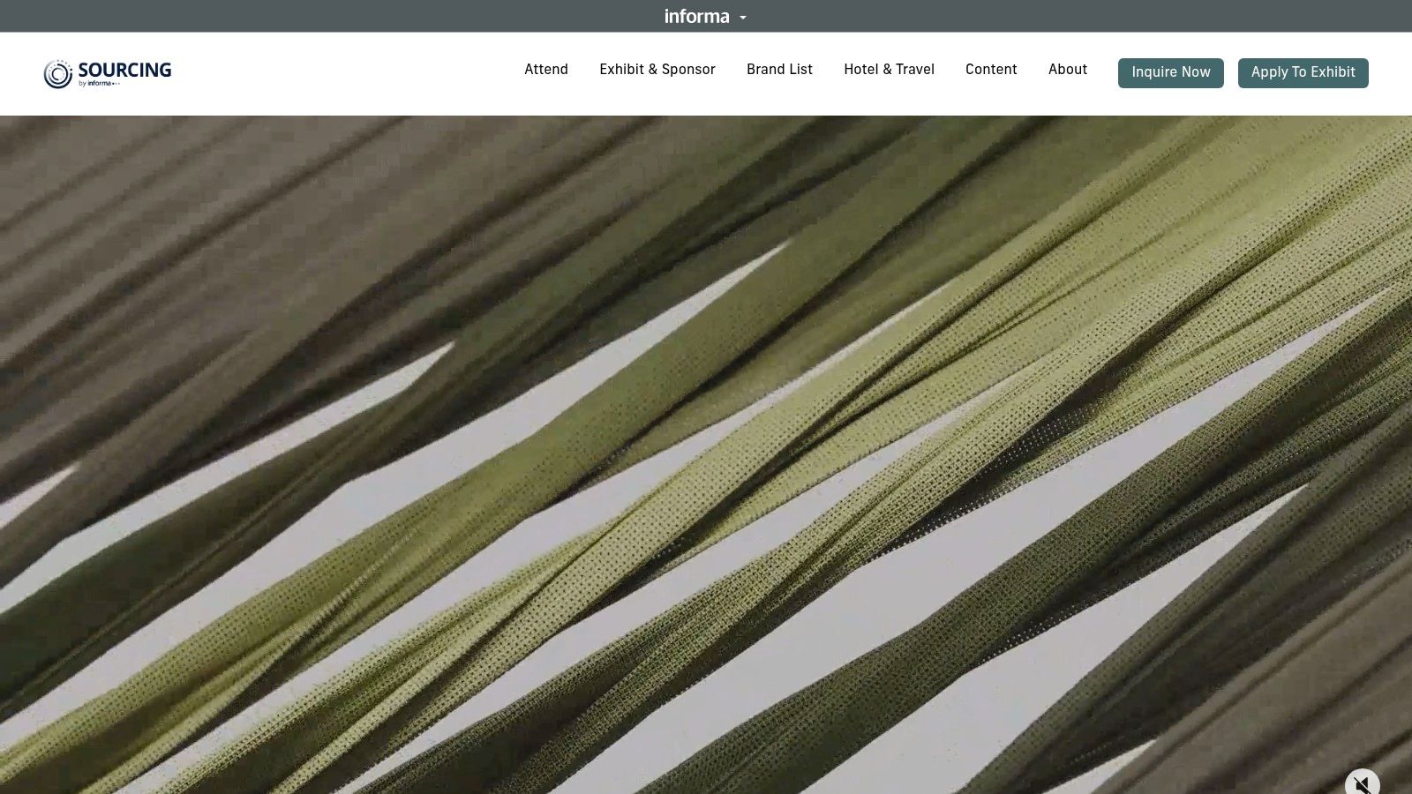Open the About menu
This screenshot has width=1412, height=794.
[1068, 70]
